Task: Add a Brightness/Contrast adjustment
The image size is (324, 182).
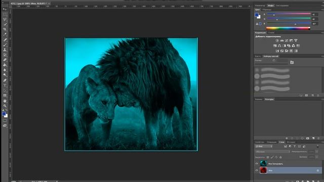Action: pos(277,40)
